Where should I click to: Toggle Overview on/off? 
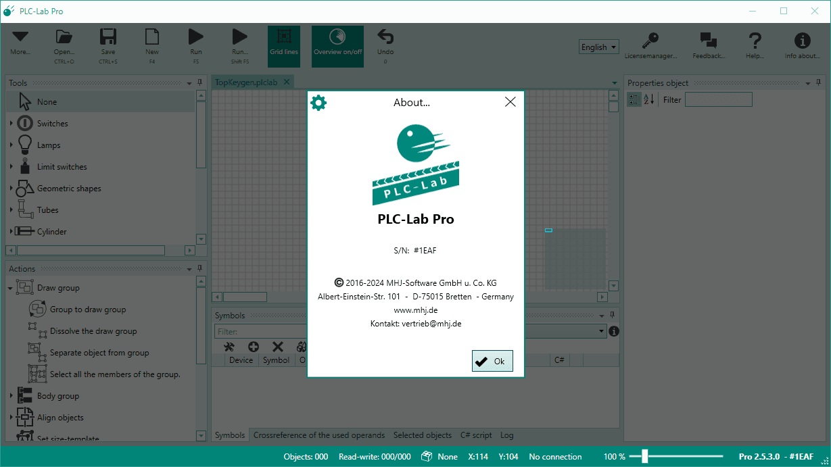coord(337,45)
